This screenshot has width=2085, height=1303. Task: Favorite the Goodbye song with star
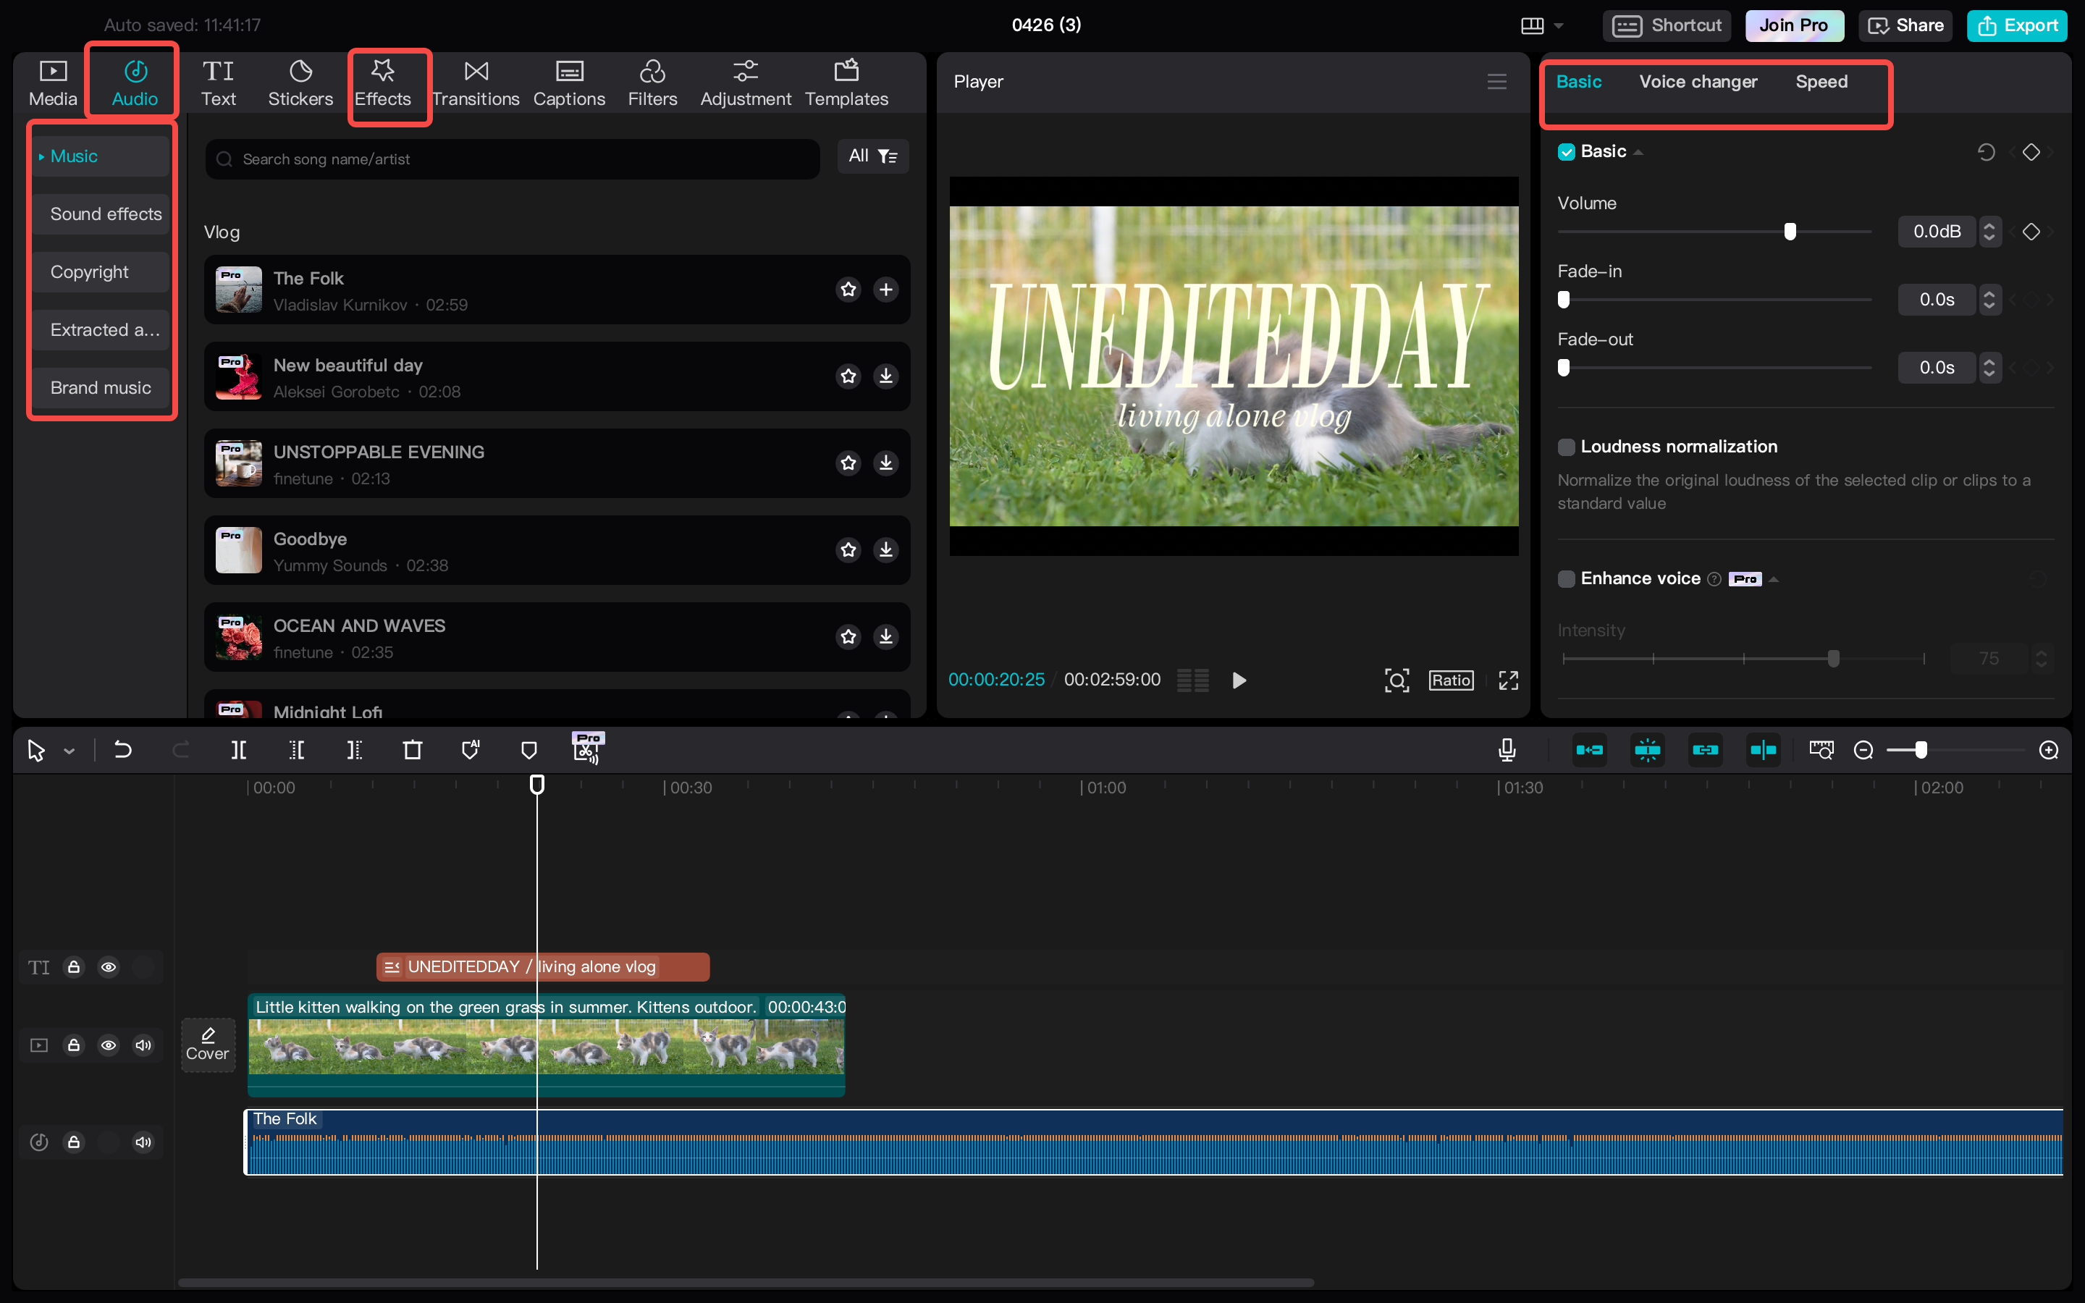[x=848, y=550]
